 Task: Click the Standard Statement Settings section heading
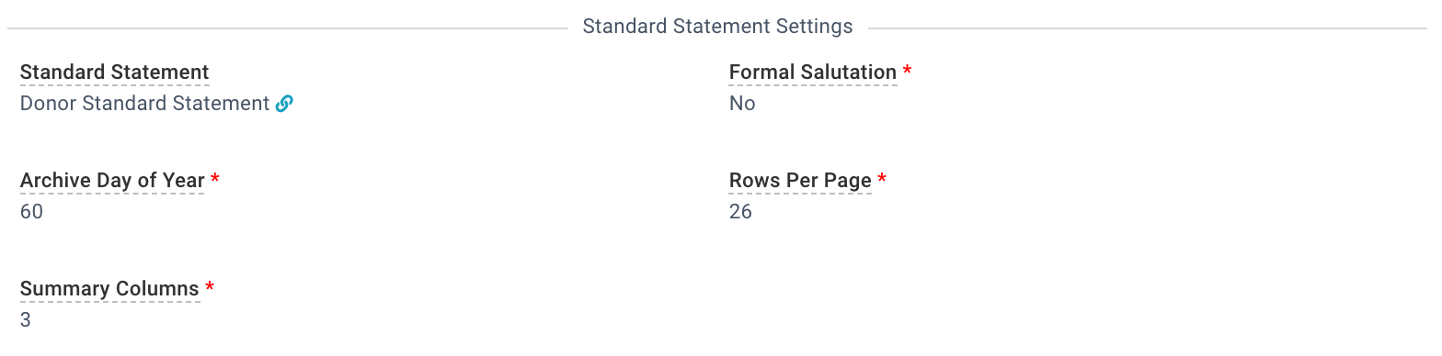[x=718, y=27]
